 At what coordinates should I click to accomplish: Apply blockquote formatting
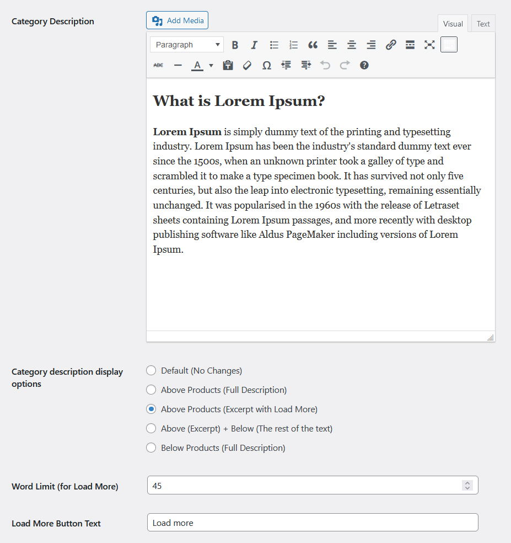(x=313, y=45)
